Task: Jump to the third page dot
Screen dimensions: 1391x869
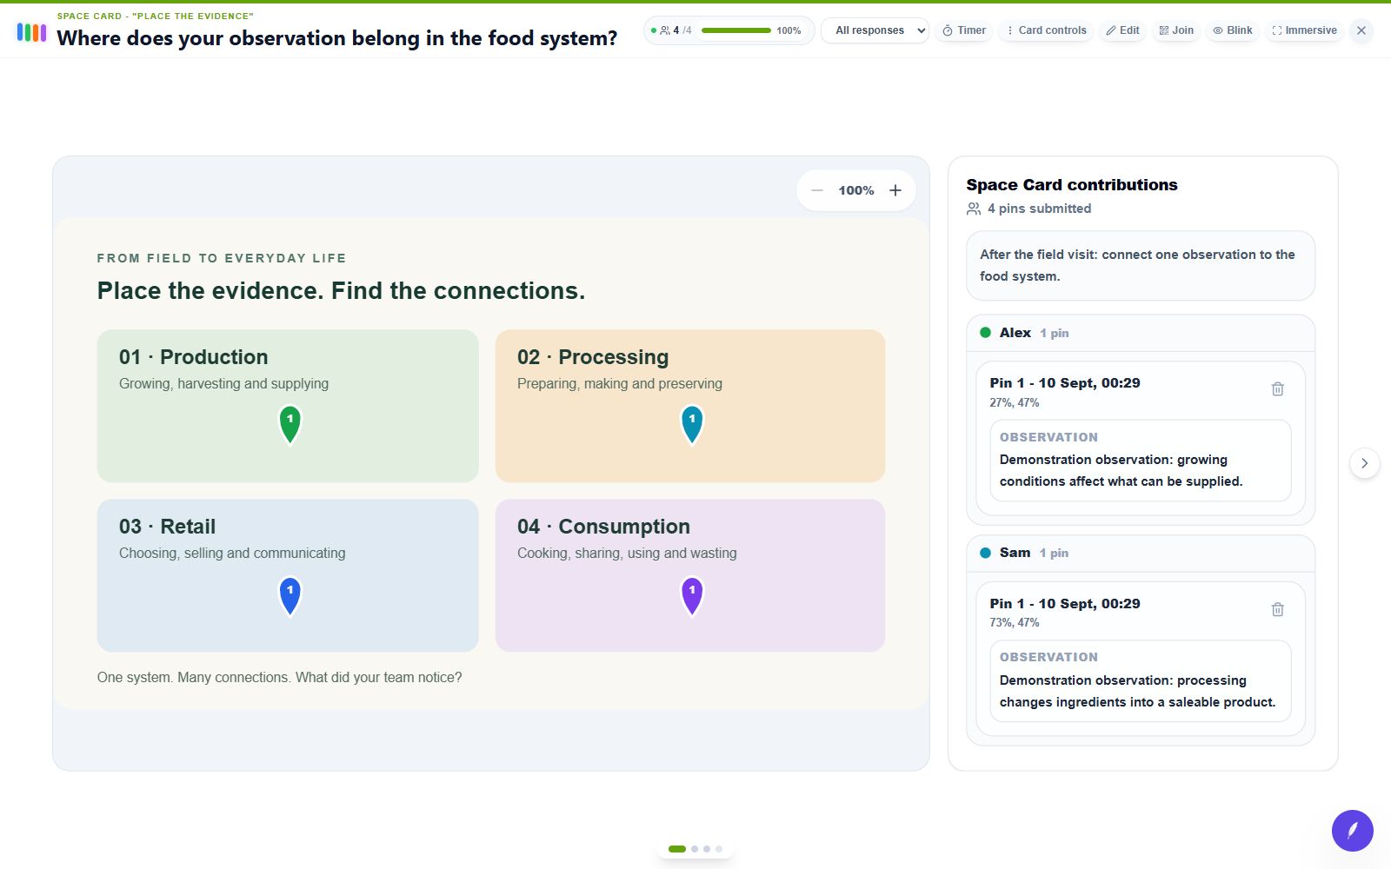Action: tap(707, 849)
